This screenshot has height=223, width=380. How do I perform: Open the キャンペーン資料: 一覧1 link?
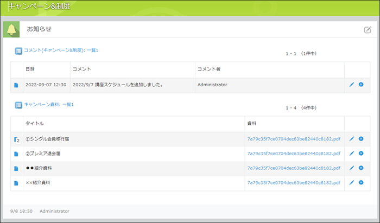pos(49,105)
